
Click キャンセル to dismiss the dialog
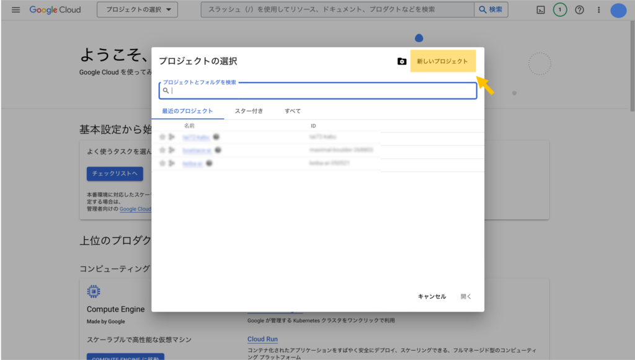pos(432,297)
